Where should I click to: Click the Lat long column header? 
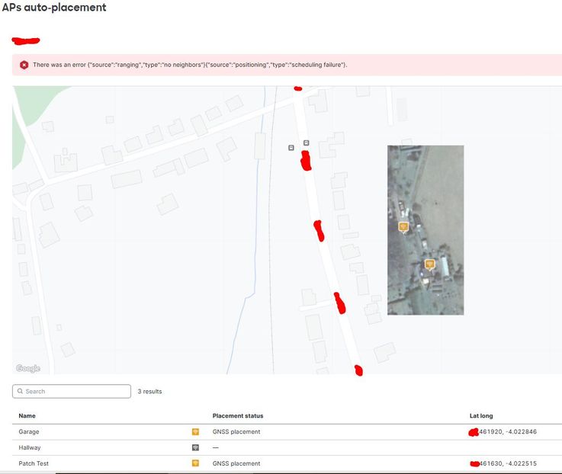coord(480,416)
